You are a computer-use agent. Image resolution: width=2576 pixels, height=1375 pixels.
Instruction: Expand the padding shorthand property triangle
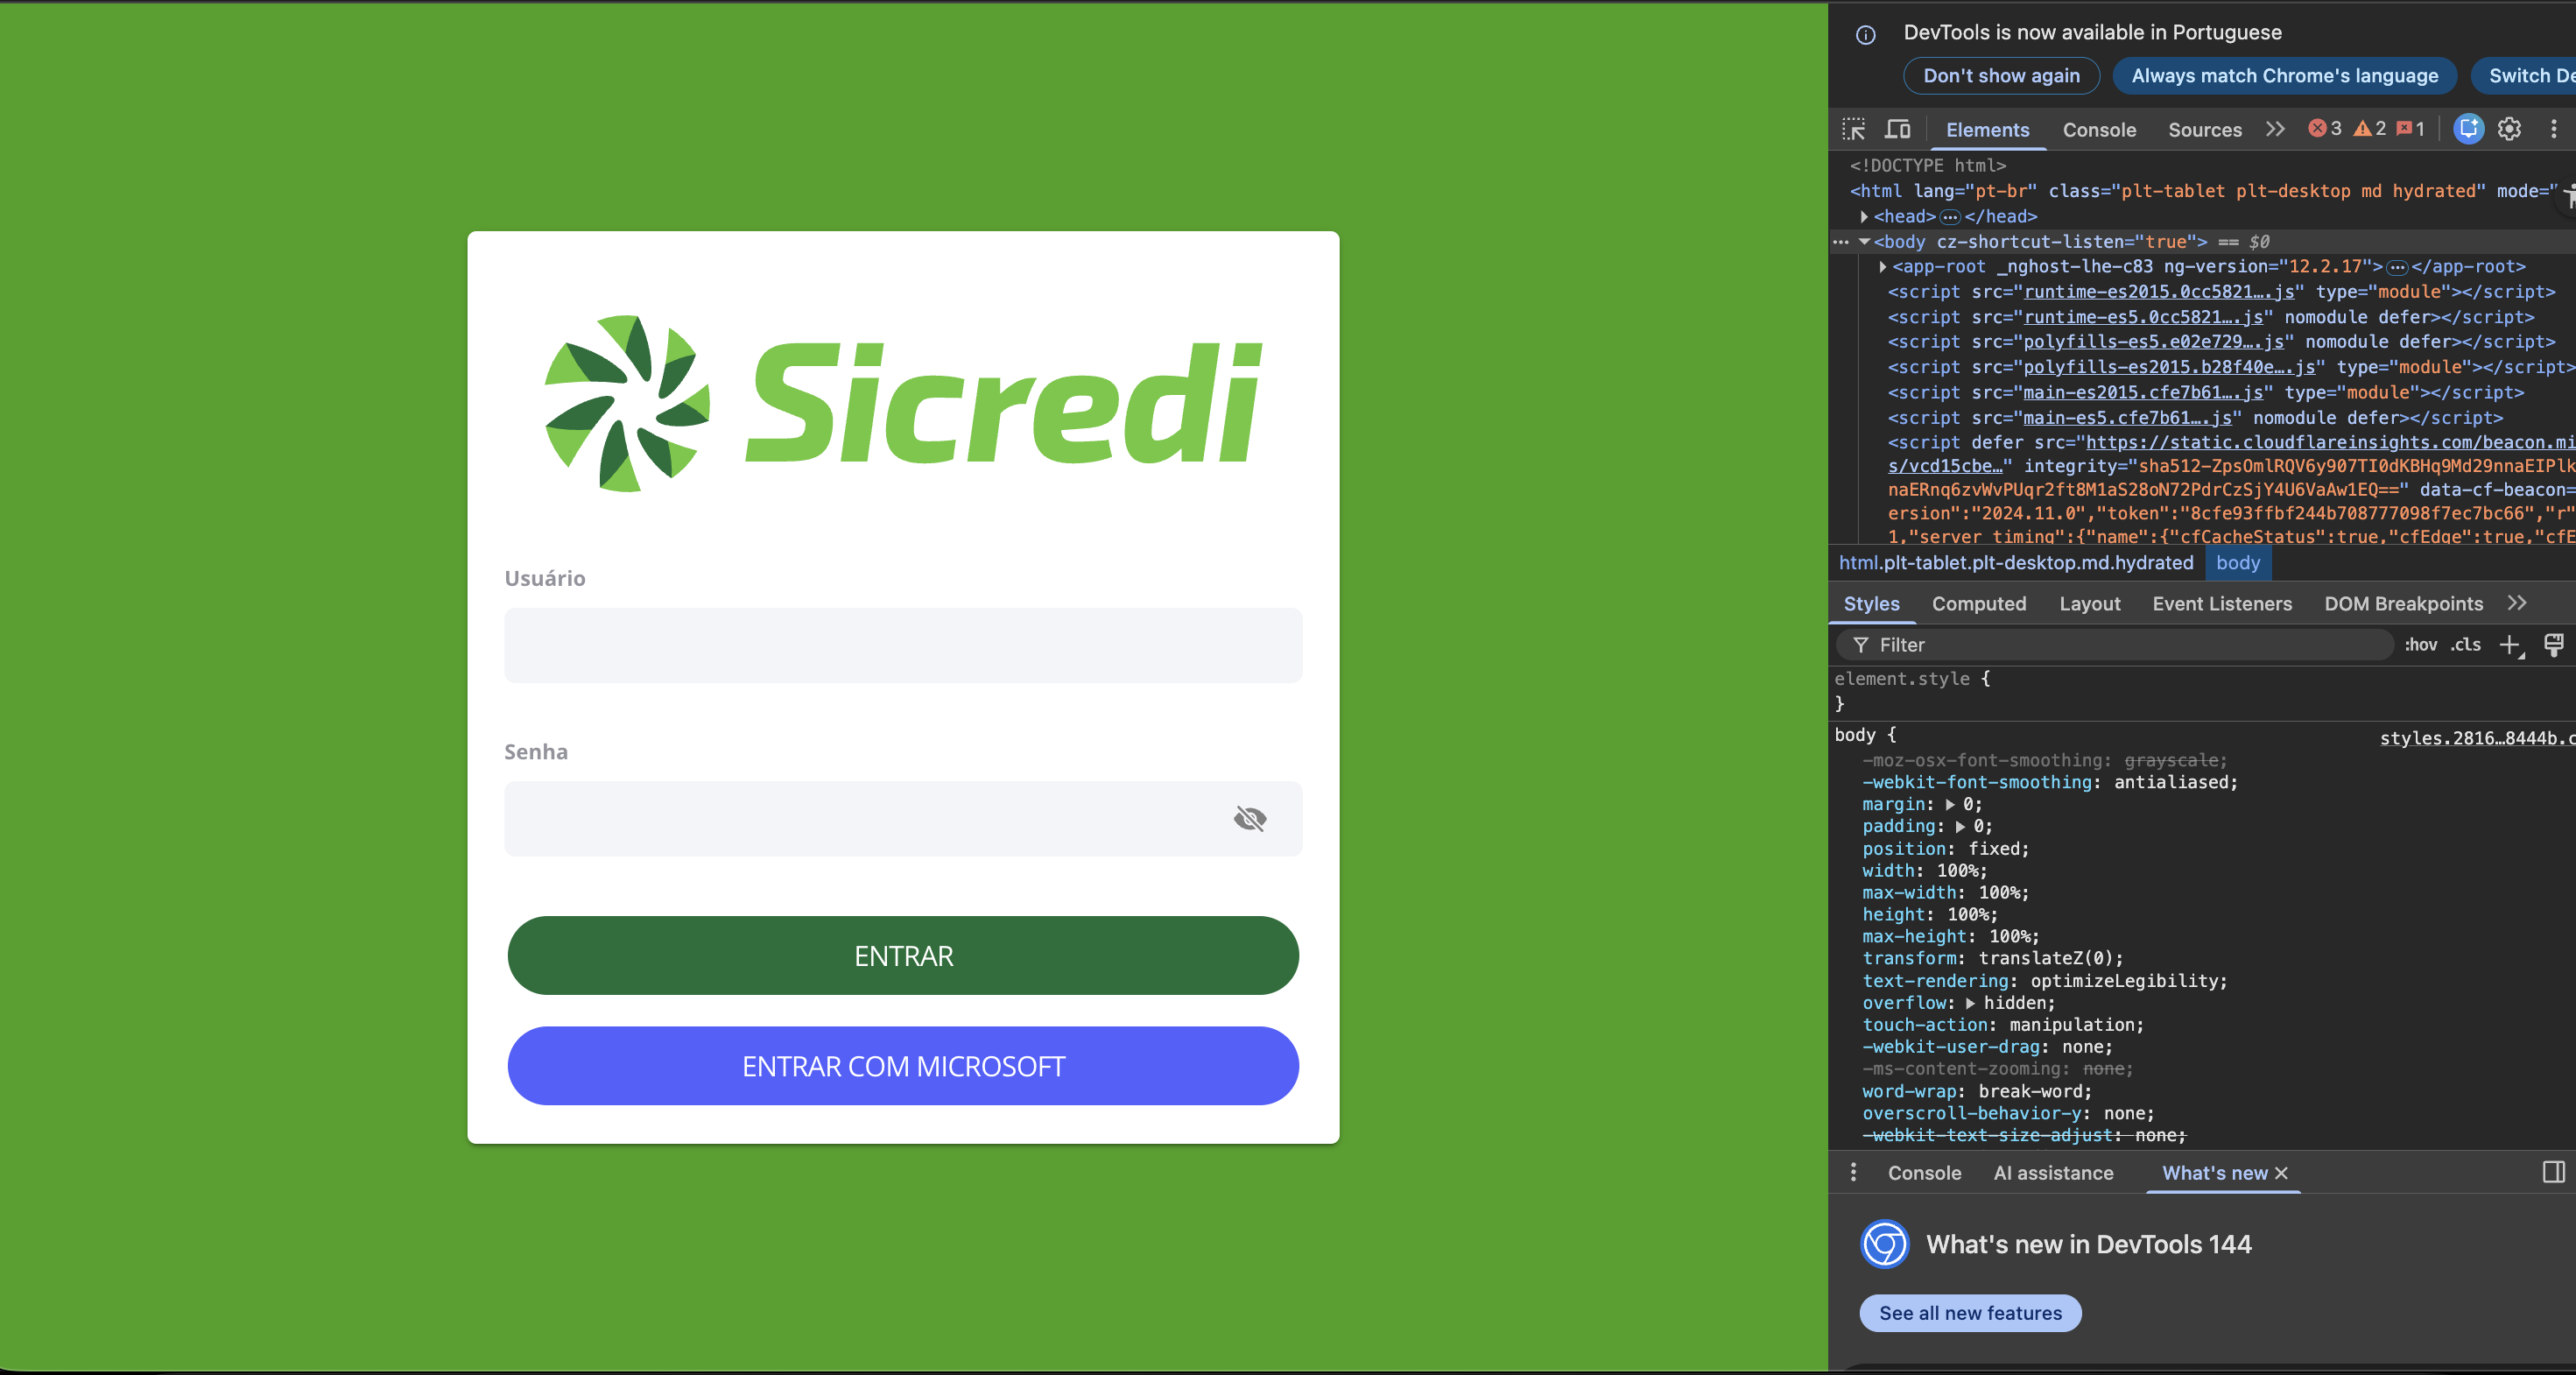click(1960, 827)
